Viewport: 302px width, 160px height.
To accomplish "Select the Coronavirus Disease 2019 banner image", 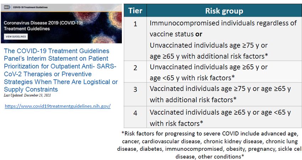I will point(61,23).
